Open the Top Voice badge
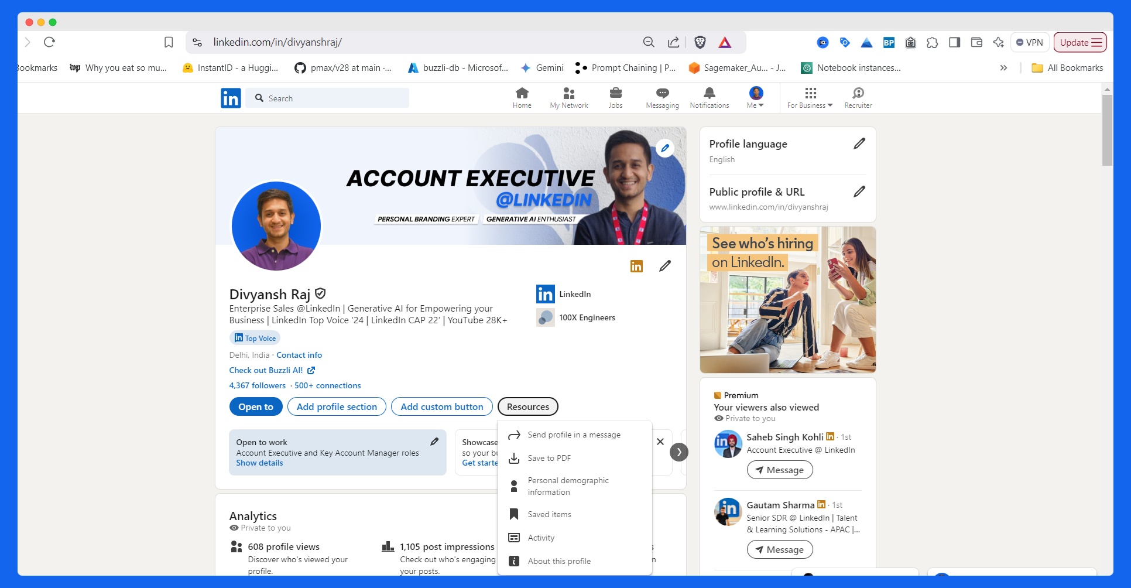The height and width of the screenshot is (588, 1131). (x=255, y=338)
